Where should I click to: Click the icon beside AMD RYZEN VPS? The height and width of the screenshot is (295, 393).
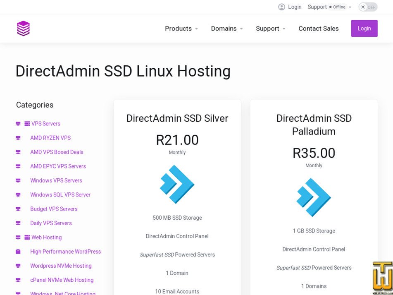(x=18, y=138)
